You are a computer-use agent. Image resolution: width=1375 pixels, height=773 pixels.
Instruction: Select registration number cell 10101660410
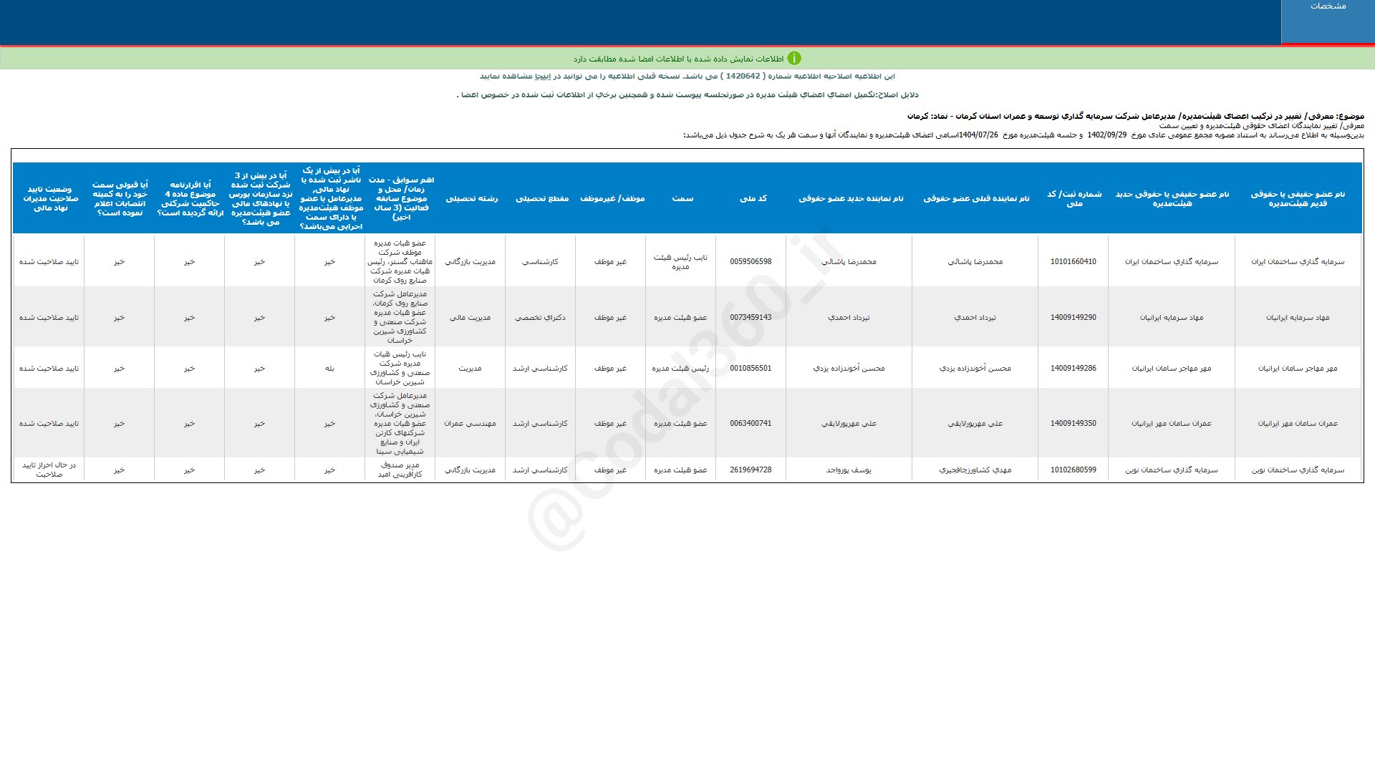[1073, 262]
